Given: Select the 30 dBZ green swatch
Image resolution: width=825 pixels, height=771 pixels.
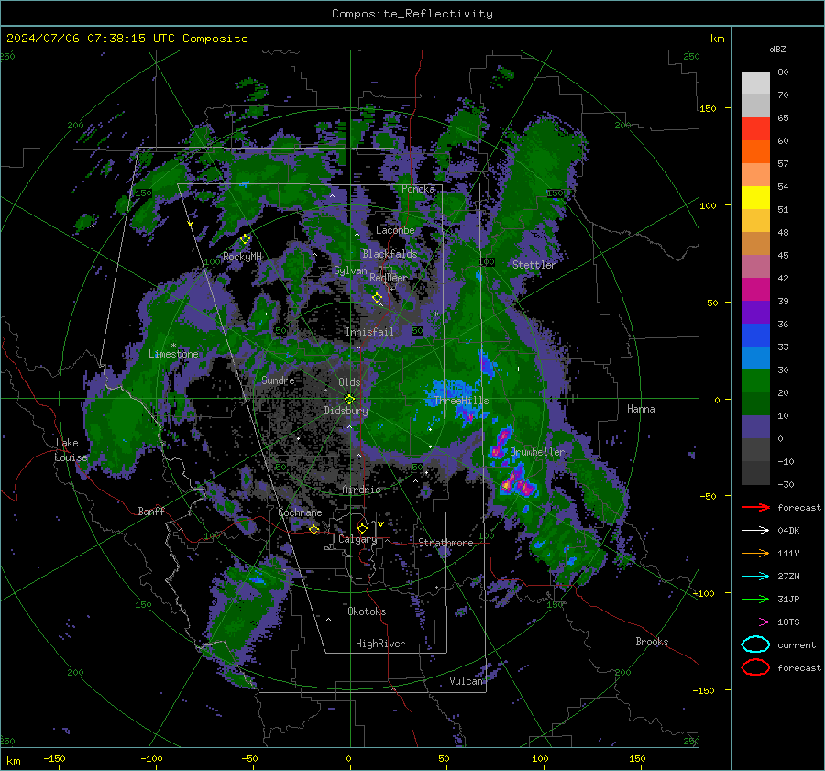Looking at the screenshot, I should click(755, 381).
